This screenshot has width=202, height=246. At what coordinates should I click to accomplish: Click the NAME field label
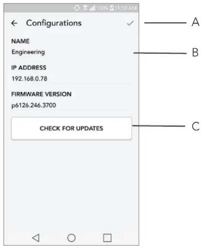point(20,41)
